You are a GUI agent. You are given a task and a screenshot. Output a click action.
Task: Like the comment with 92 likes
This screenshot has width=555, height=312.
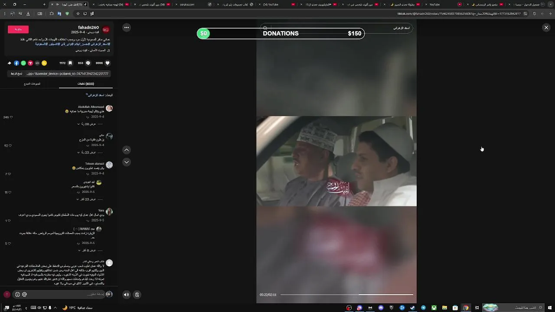click(x=11, y=146)
